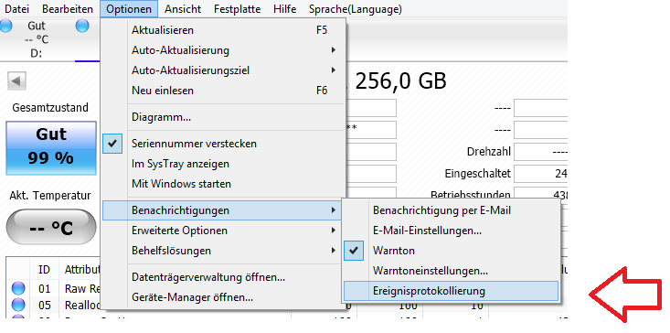
Task: Click the checkmark icon beside Warnton
Action: (x=354, y=251)
